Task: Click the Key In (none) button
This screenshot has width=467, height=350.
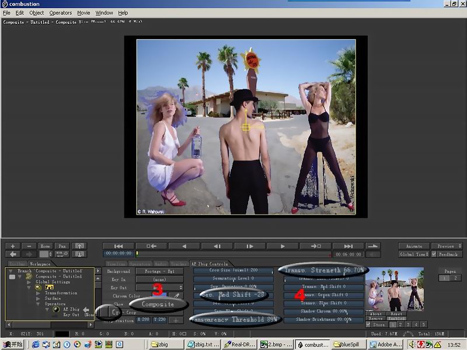Action: 159,279
